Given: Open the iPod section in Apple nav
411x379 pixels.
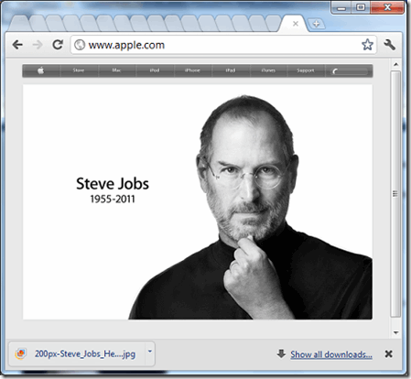Looking at the screenshot, I should click(155, 70).
